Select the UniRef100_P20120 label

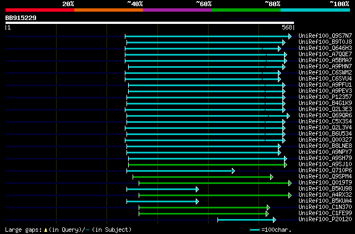pyautogui.click(x=325, y=219)
